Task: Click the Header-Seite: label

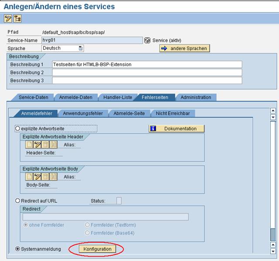Action: tap(41, 153)
